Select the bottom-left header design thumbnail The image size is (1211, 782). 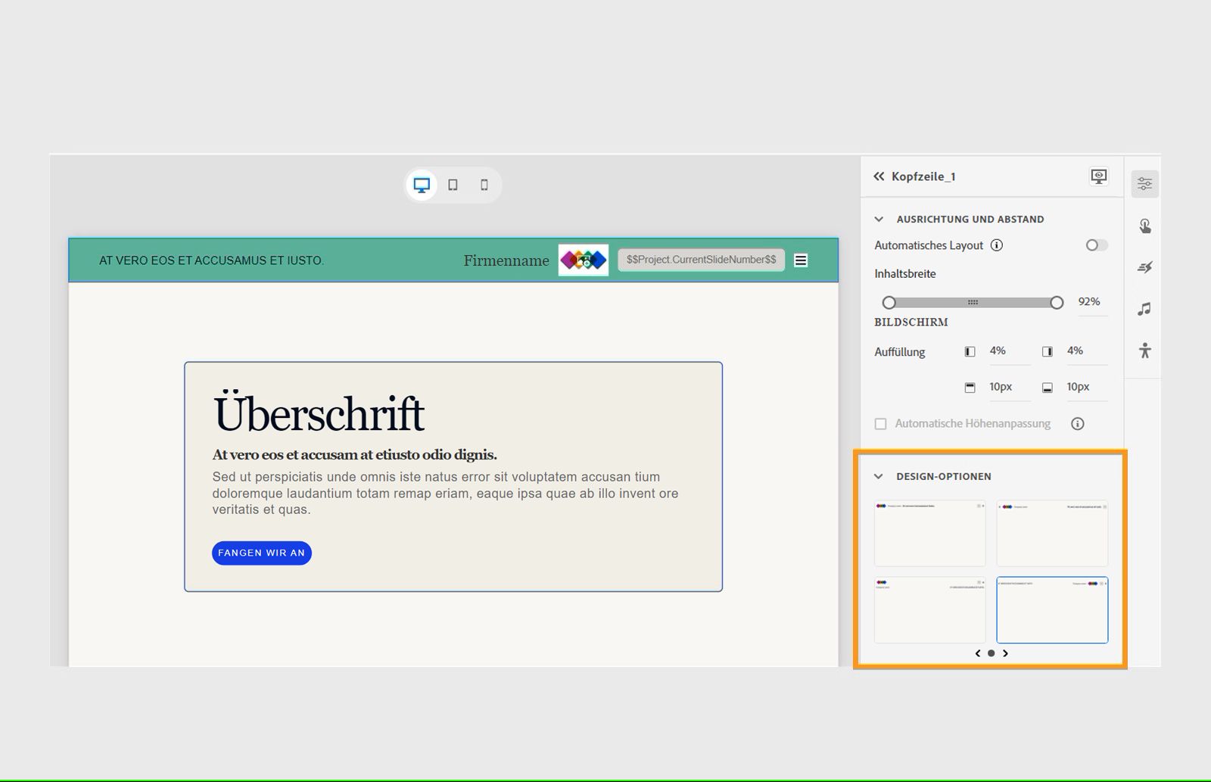[929, 610]
